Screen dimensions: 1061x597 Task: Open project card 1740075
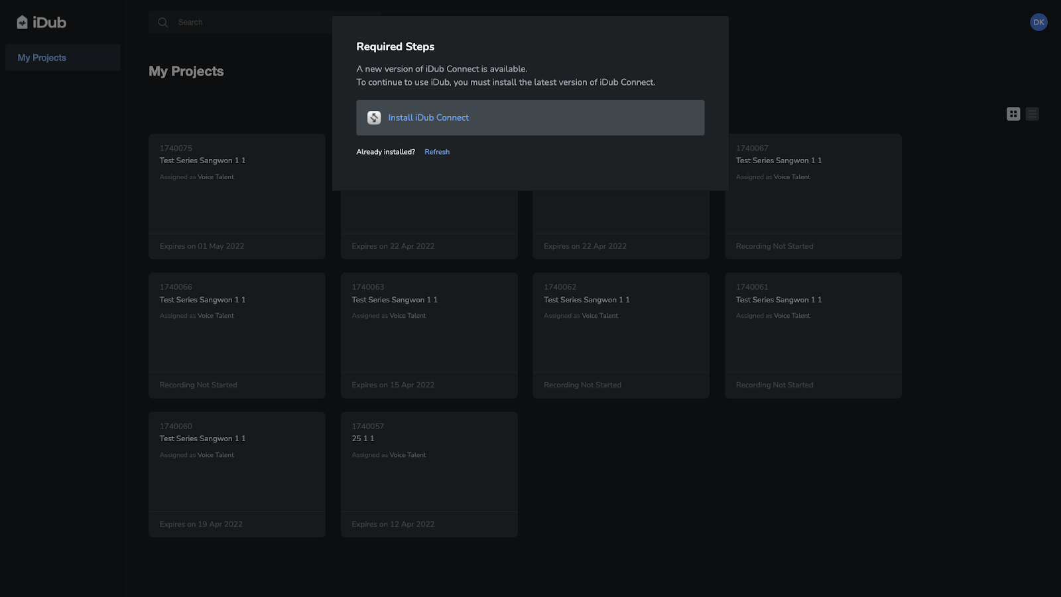[x=237, y=196]
